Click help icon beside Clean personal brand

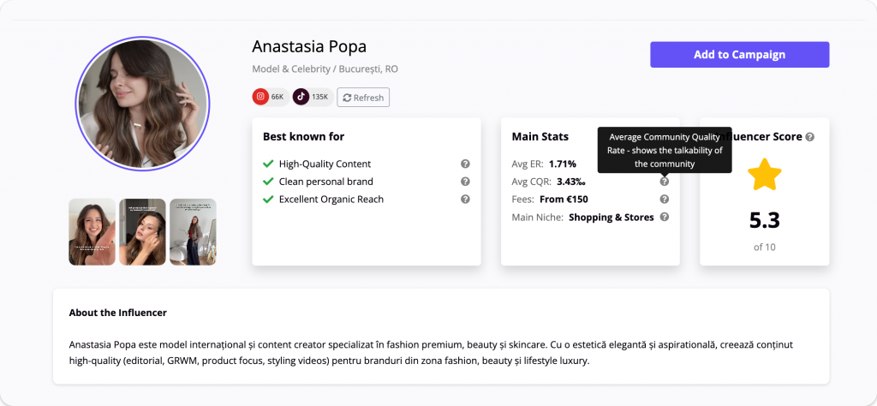pos(465,182)
